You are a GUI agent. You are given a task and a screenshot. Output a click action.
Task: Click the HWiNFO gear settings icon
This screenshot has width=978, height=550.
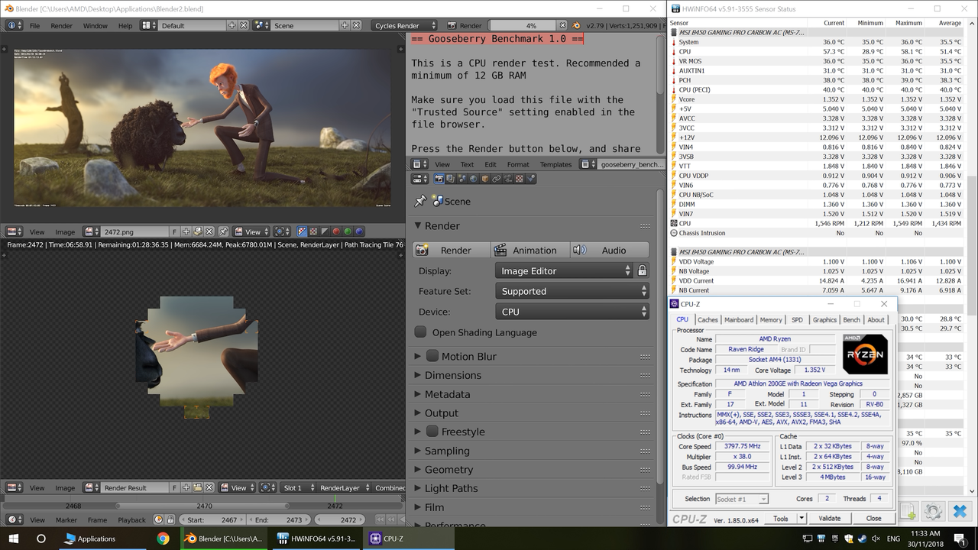point(933,511)
